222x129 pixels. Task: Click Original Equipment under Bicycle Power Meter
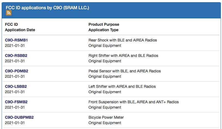[x=105, y=123]
